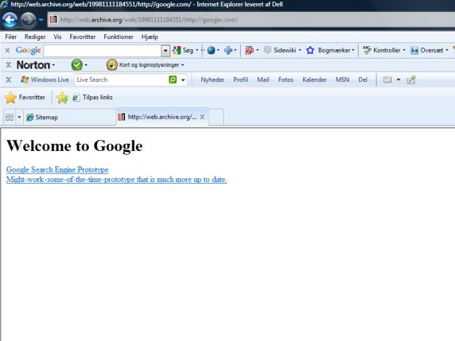455x341 pixels.
Task: Click the Welcome to Google heading
Action: 75,145
